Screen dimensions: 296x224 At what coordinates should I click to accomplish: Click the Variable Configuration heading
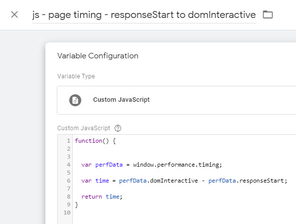point(98,56)
